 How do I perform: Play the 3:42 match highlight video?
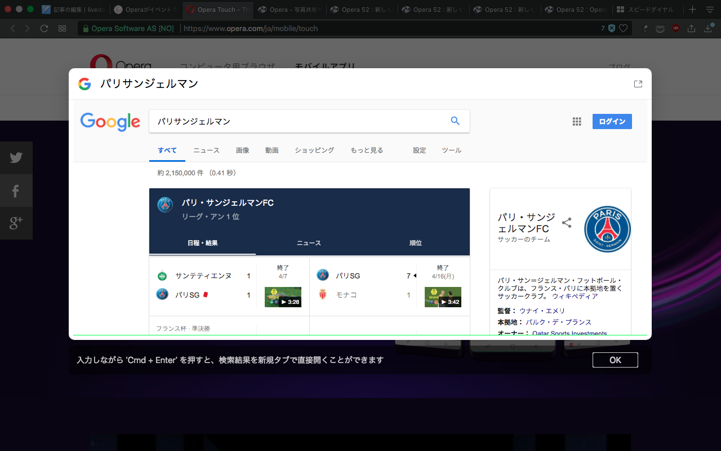[x=443, y=297]
